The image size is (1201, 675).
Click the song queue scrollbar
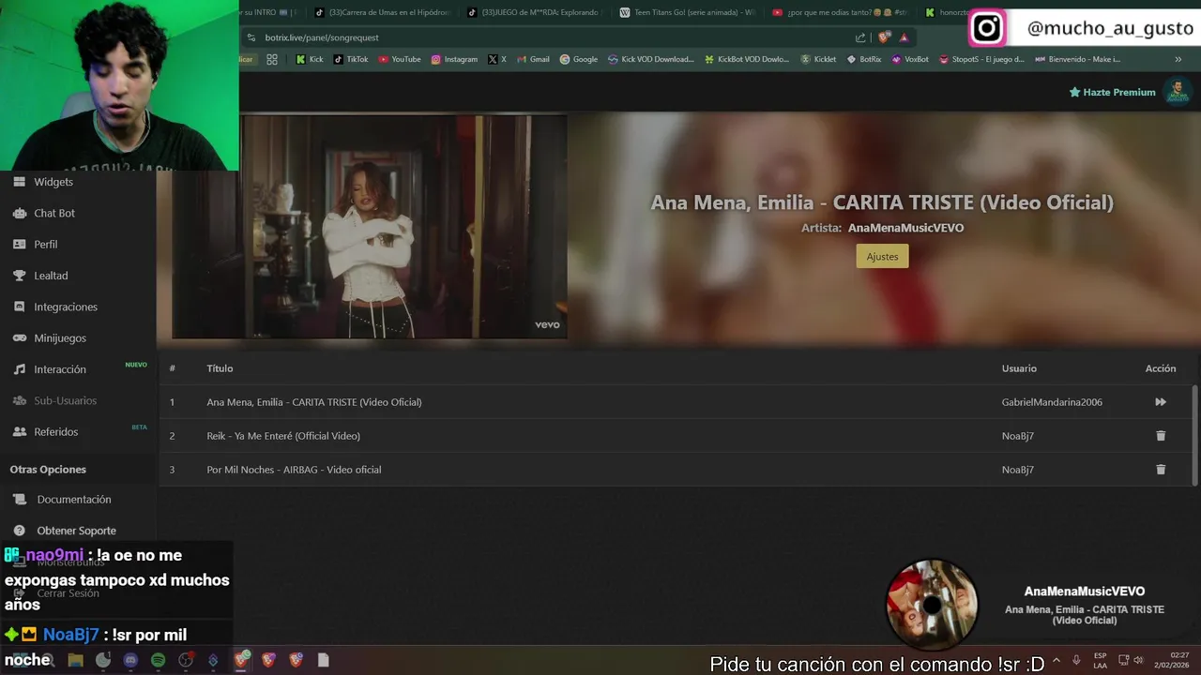click(1194, 435)
